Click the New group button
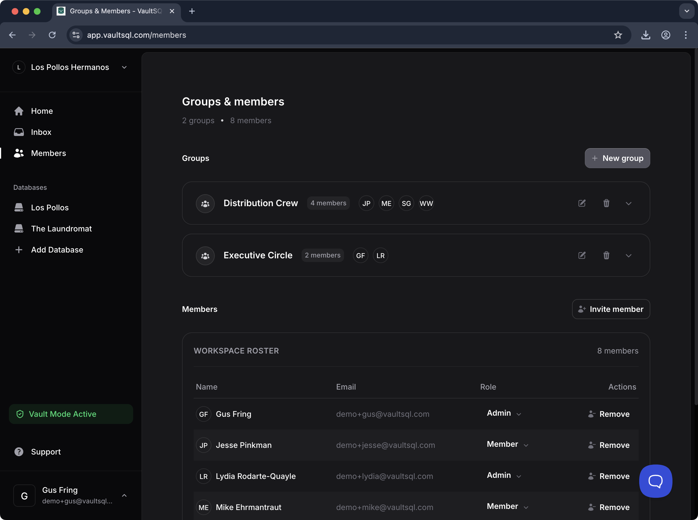This screenshot has height=520, width=698. coord(617,158)
